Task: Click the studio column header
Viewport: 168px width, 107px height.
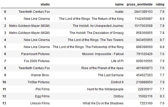Action: (45, 4)
